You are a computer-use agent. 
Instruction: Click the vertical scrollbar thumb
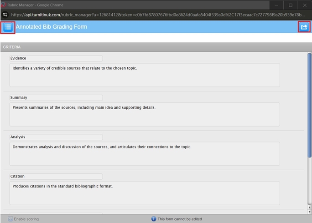click(309, 105)
